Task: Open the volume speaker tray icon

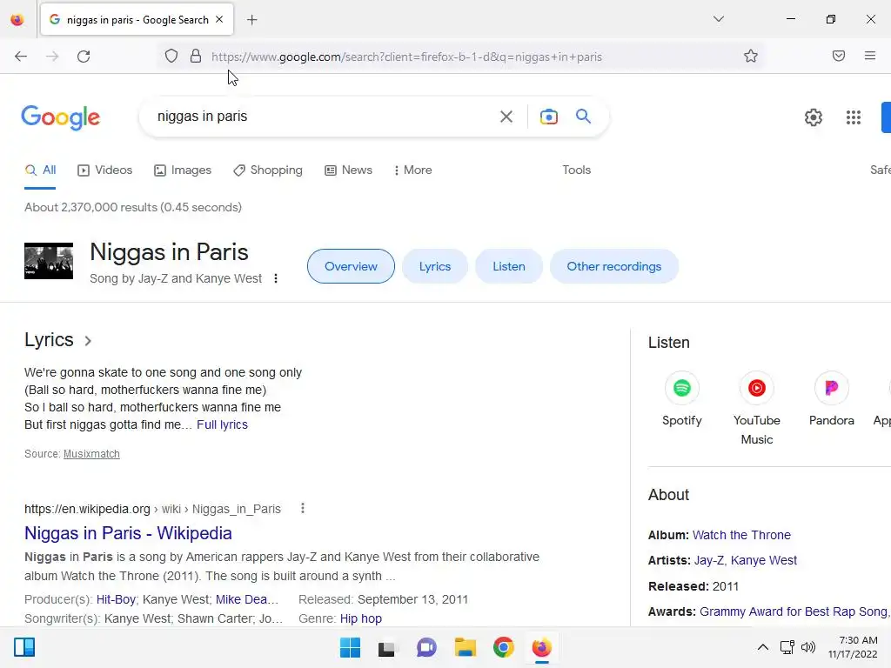Action: [808, 647]
